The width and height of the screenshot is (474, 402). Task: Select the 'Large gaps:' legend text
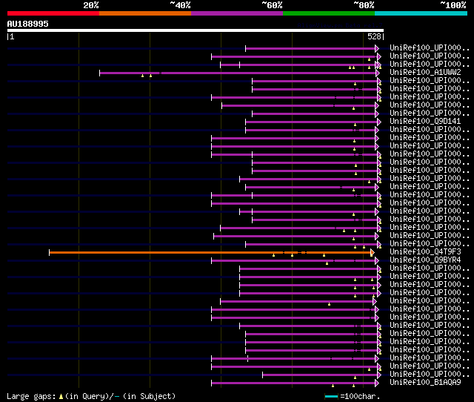coord(31,396)
